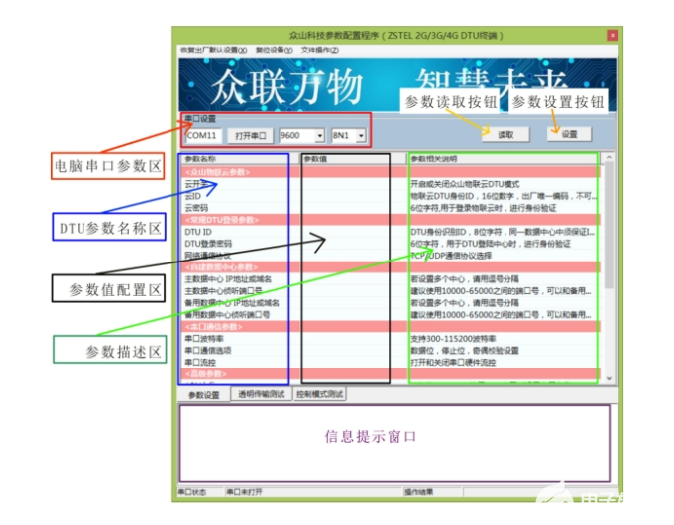
Task: Click the 串口未打开 status bar entry
Action: click(244, 492)
